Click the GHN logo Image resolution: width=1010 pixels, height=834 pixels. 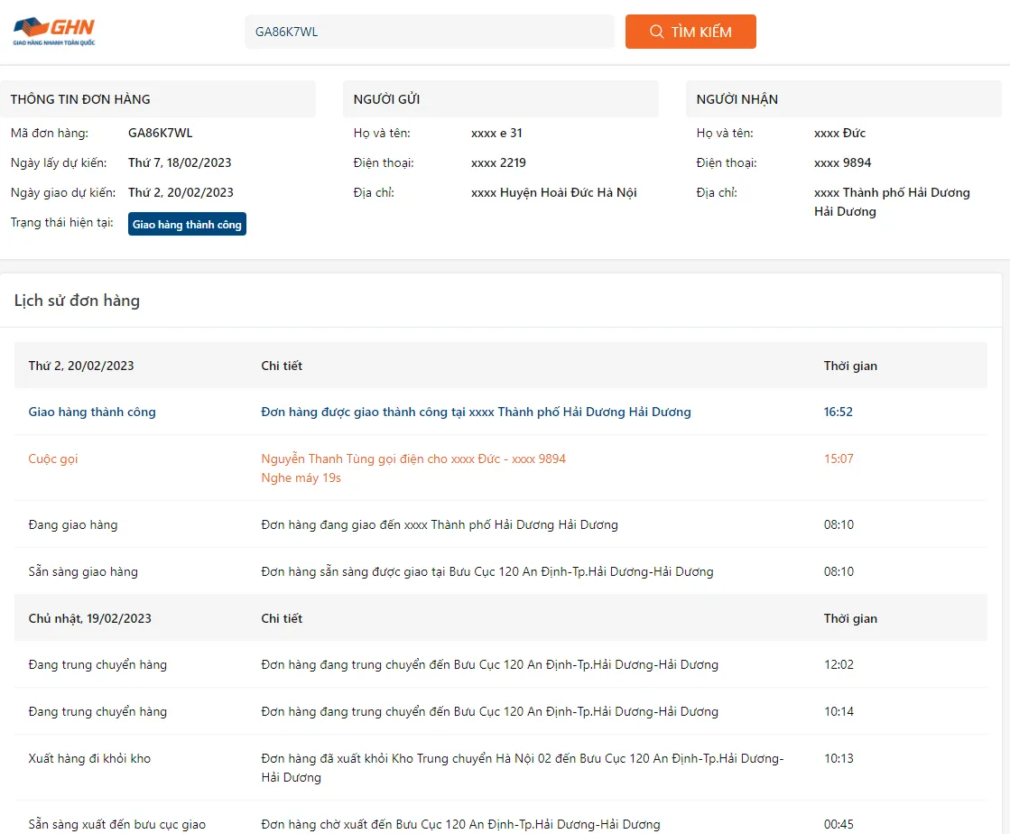(x=54, y=31)
